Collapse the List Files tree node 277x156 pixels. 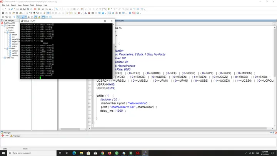pyautogui.click(x=5, y=49)
